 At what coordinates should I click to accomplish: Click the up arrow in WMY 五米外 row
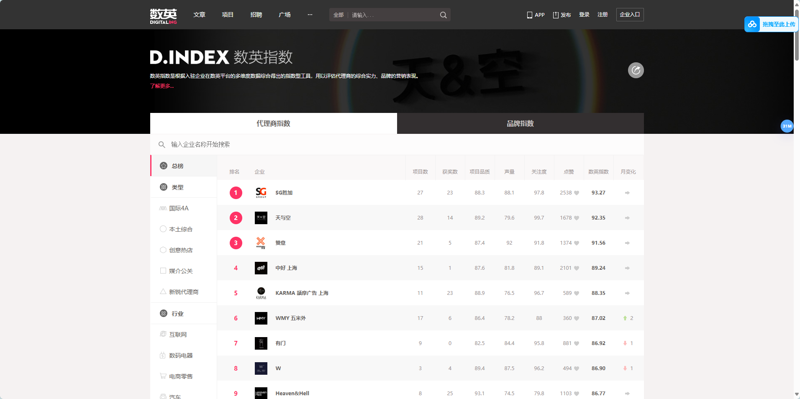click(x=625, y=318)
